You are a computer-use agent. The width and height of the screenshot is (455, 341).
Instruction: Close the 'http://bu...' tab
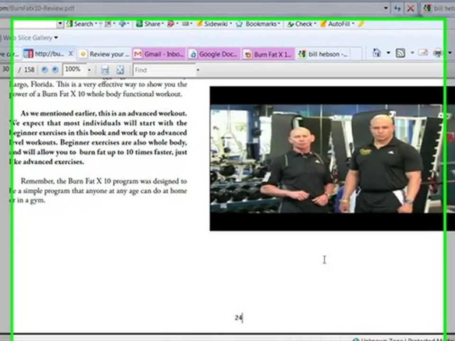click(71, 54)
